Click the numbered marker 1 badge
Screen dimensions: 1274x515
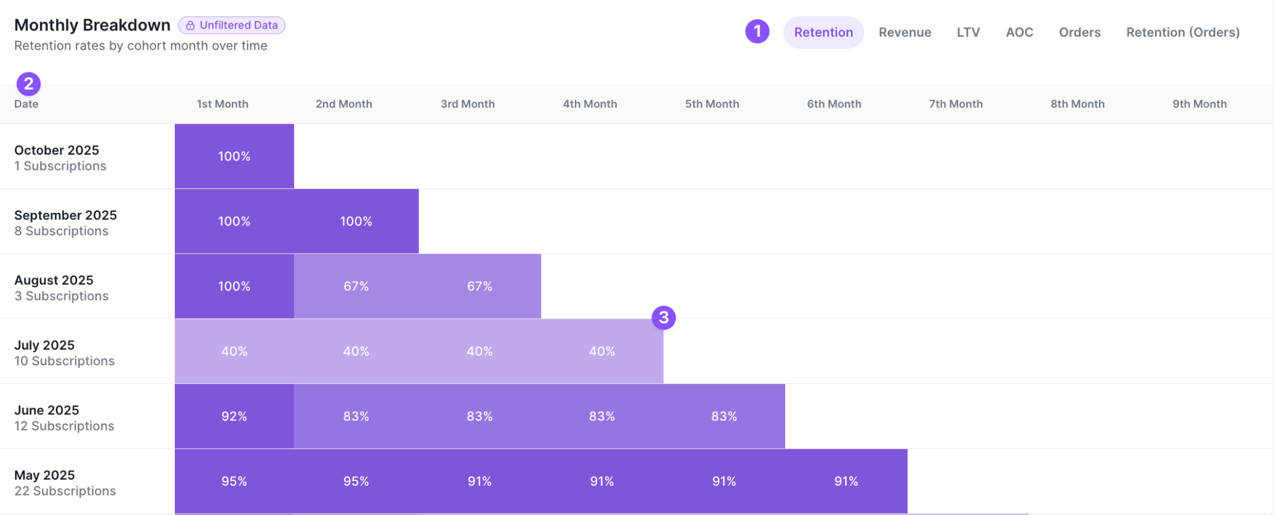click(757, 31)
